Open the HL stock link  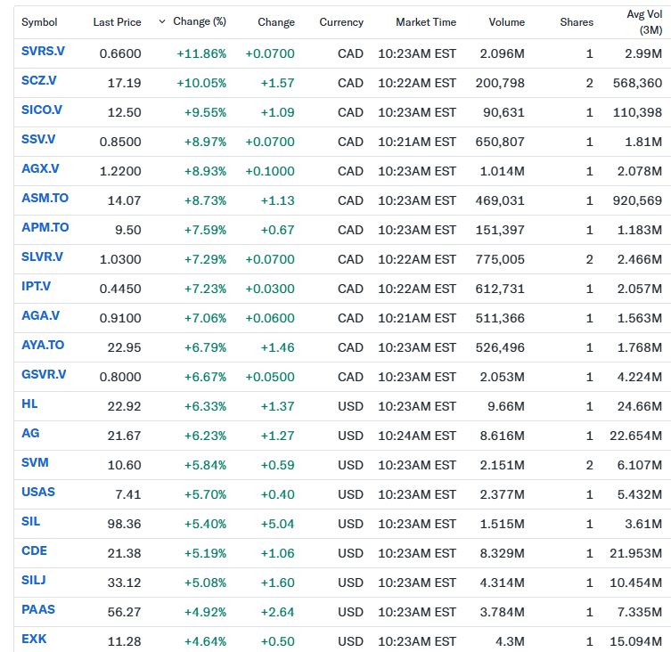coord(29,404)
